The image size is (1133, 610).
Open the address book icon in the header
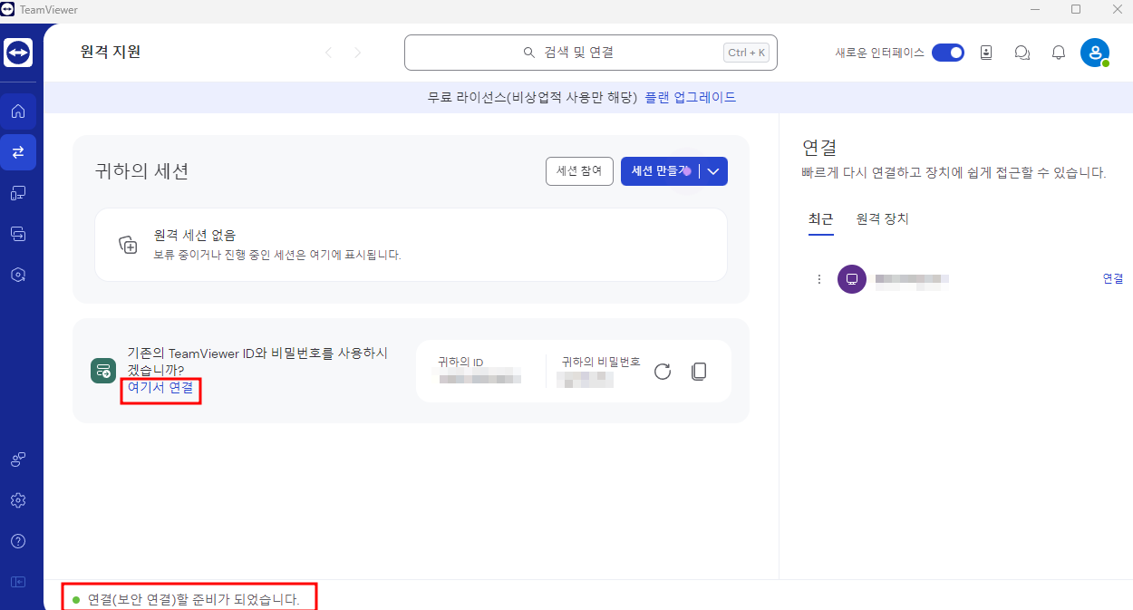pyautogui.click(x=986, y=52)
